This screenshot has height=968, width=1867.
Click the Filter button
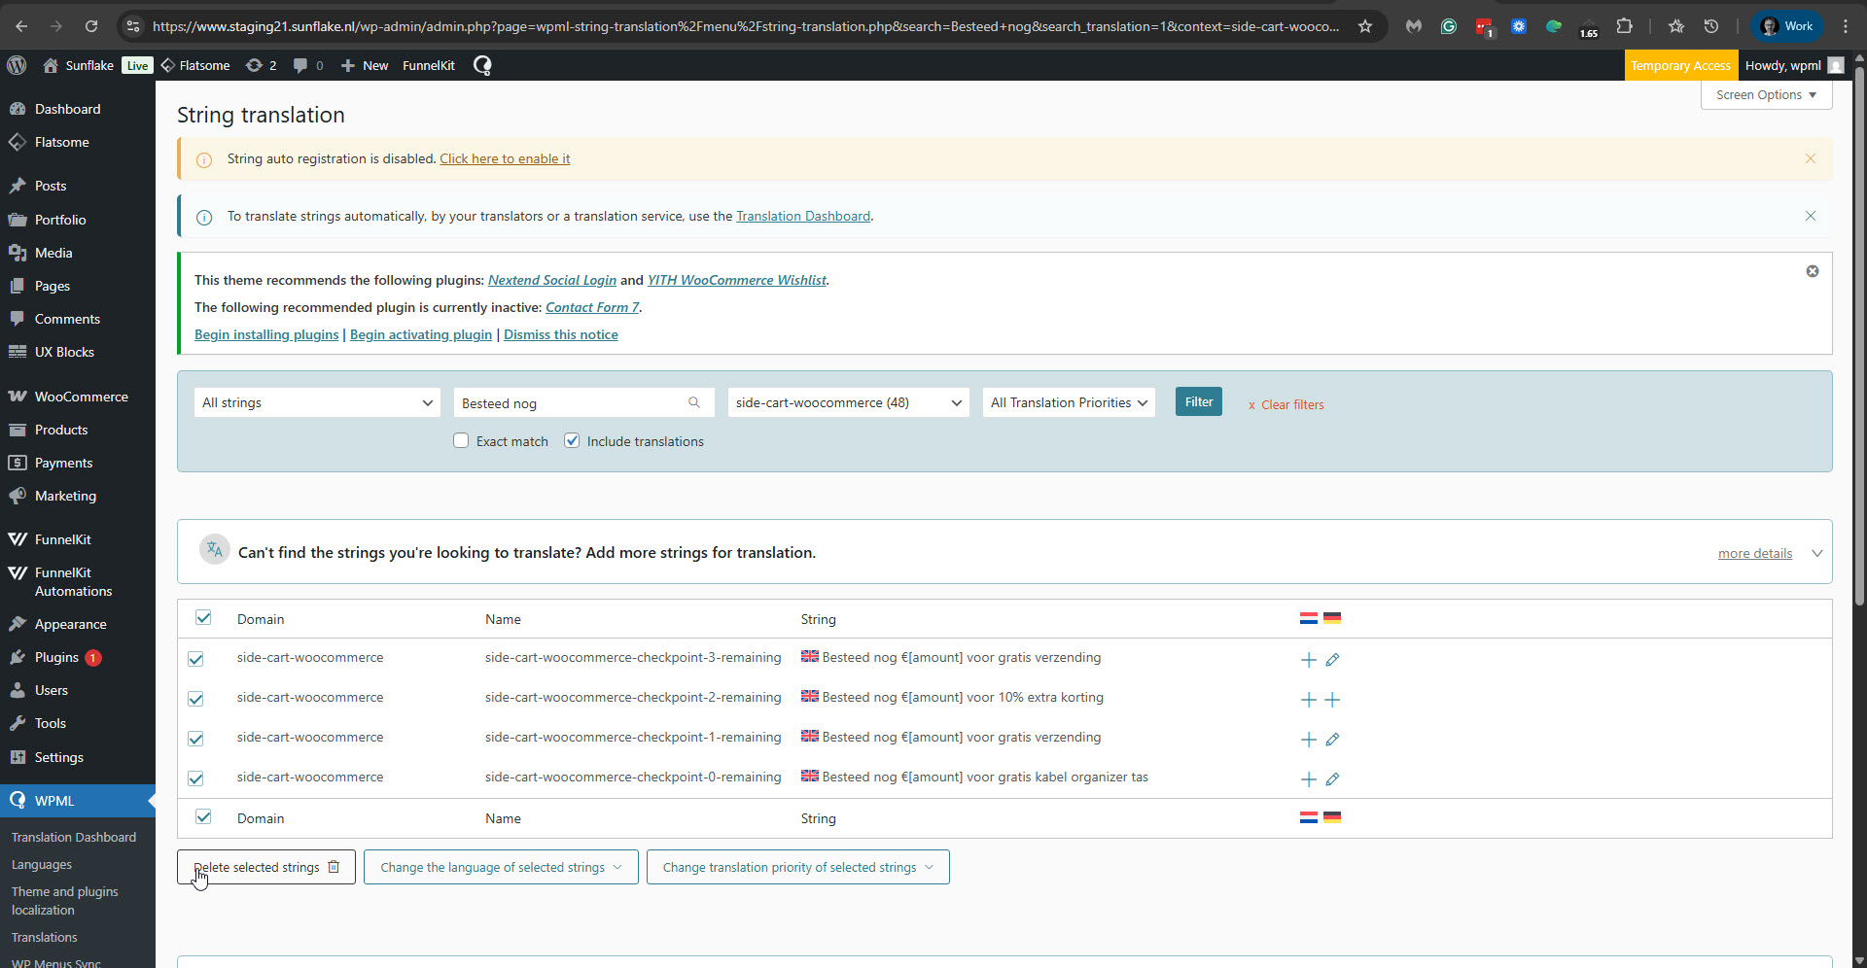pos(1198,401)
